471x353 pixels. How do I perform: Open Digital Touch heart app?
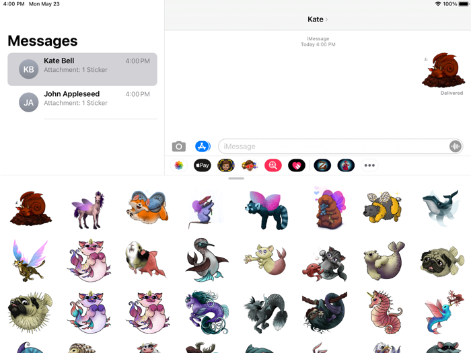coord(297,165)
